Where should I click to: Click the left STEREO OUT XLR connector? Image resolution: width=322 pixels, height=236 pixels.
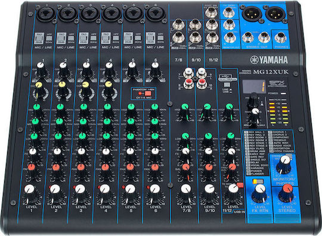[252, 14]
